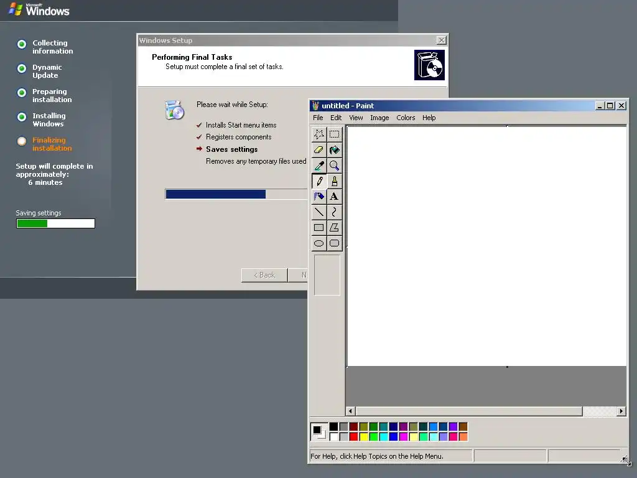The image size is (637, 478).
Task: Select the Curve tool in Paint
Action: (x=334, y=212)
